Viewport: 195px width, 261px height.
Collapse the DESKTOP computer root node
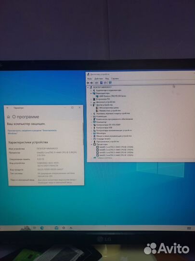(88, 87)
